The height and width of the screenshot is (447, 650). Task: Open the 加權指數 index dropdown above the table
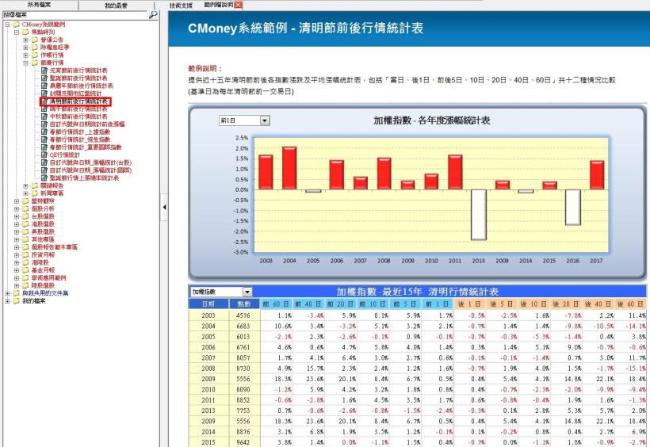(247, 292)
